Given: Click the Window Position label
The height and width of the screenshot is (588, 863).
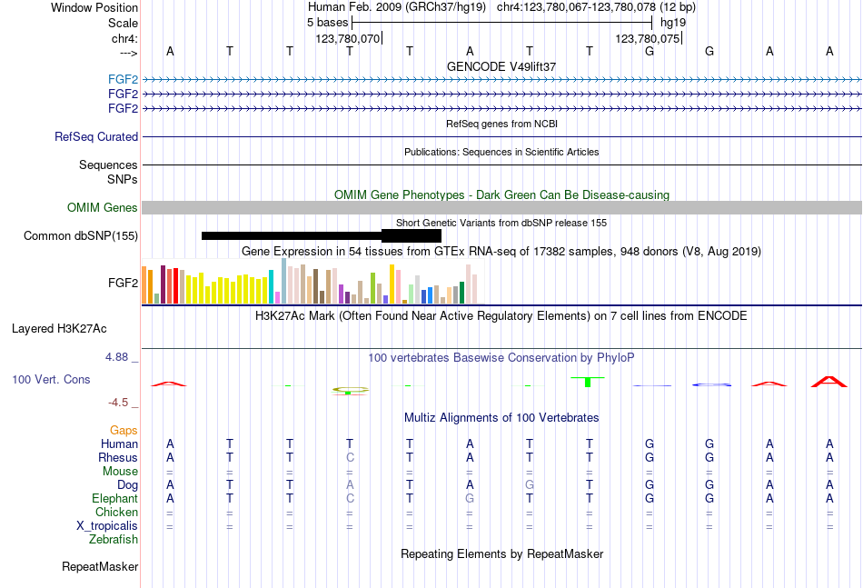Looking at the screenshot, I should click(x=94, y=7).
